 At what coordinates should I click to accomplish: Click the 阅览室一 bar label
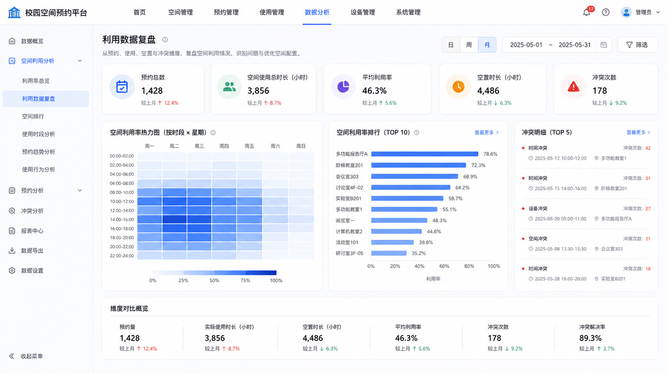pyautogui.click(x=345, y=221)
